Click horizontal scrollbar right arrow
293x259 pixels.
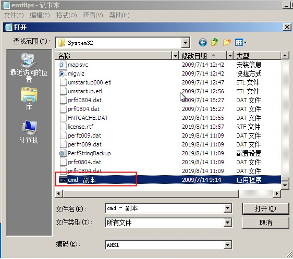tap(276, 194)
